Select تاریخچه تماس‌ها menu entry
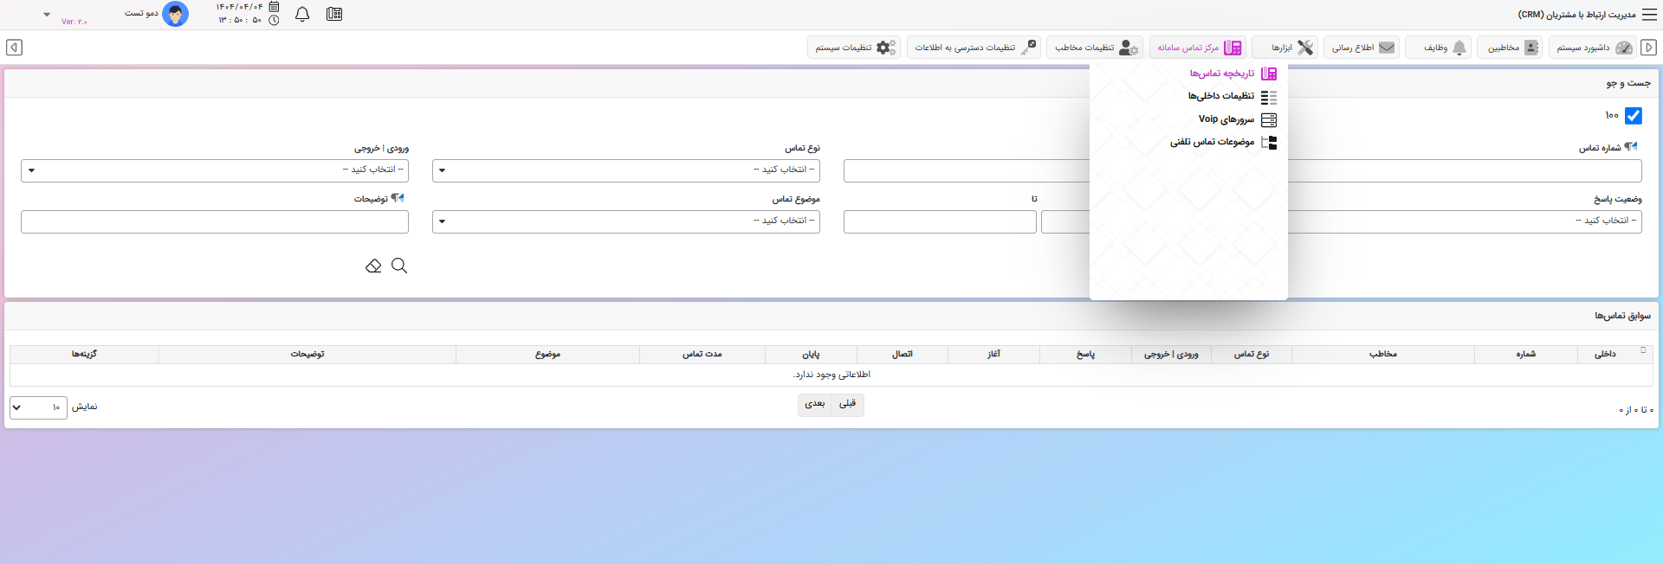The height and width of the screenshot is (564, 1663). (1232, 74)
